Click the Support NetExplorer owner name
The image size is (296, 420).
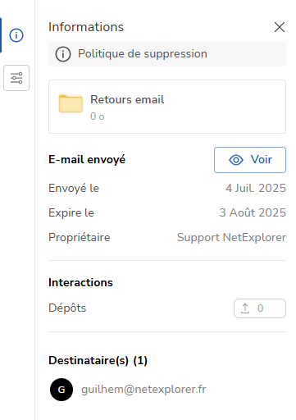point(231,237)
